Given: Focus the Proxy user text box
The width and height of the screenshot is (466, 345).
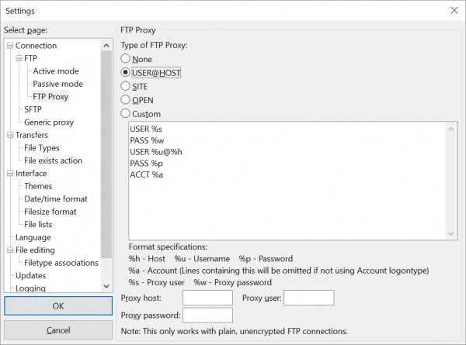Looking at the screenshot, I should (x=309, y=298).
